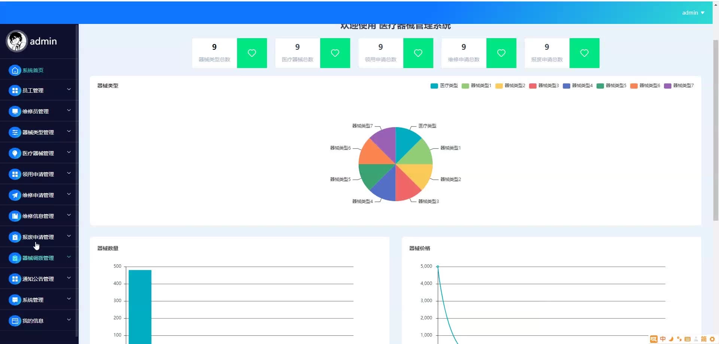Open the admin dropdown in header
Image resolution: width=719 pixels, height=344 pixels.
(693, 13)
